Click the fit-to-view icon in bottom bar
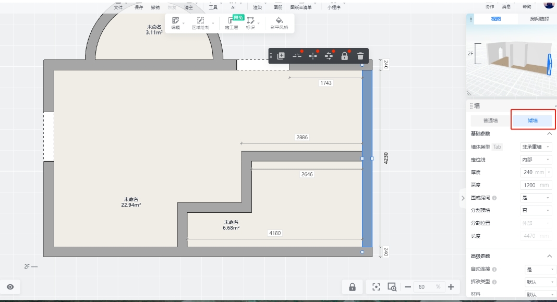Screen dimensions: 557x302 tap(376, 287)
